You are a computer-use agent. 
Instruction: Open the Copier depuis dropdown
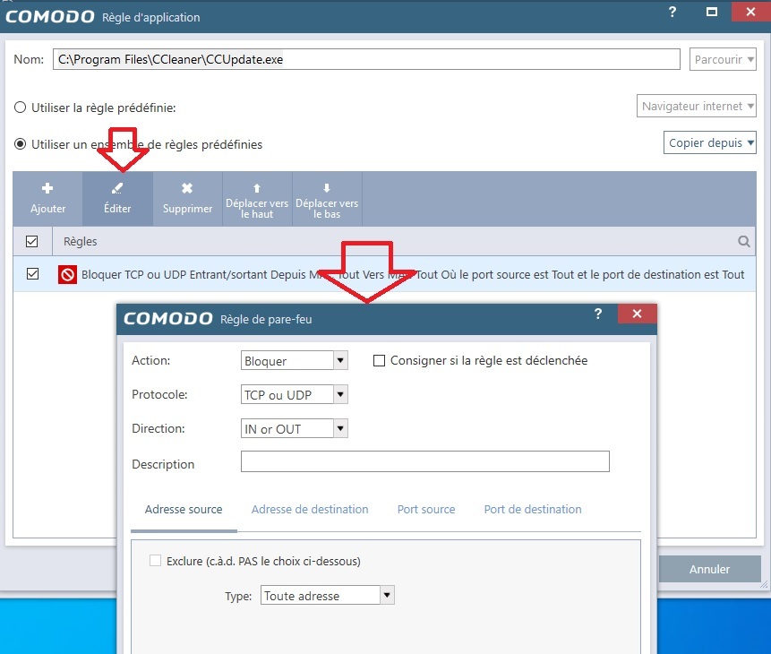point(709,142)
